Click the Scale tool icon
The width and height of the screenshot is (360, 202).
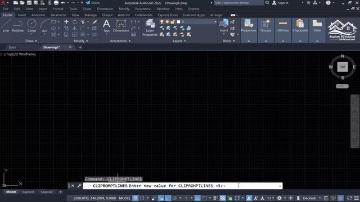75,35
